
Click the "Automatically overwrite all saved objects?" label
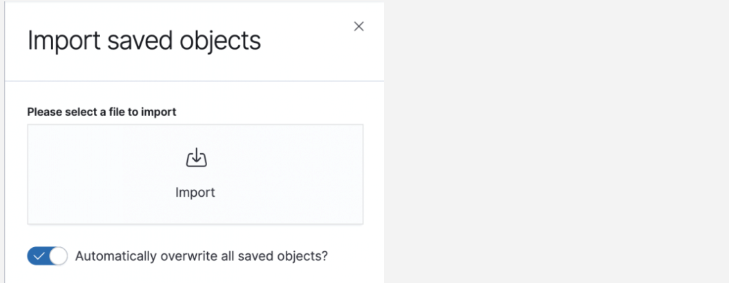(x=201, y=256)
